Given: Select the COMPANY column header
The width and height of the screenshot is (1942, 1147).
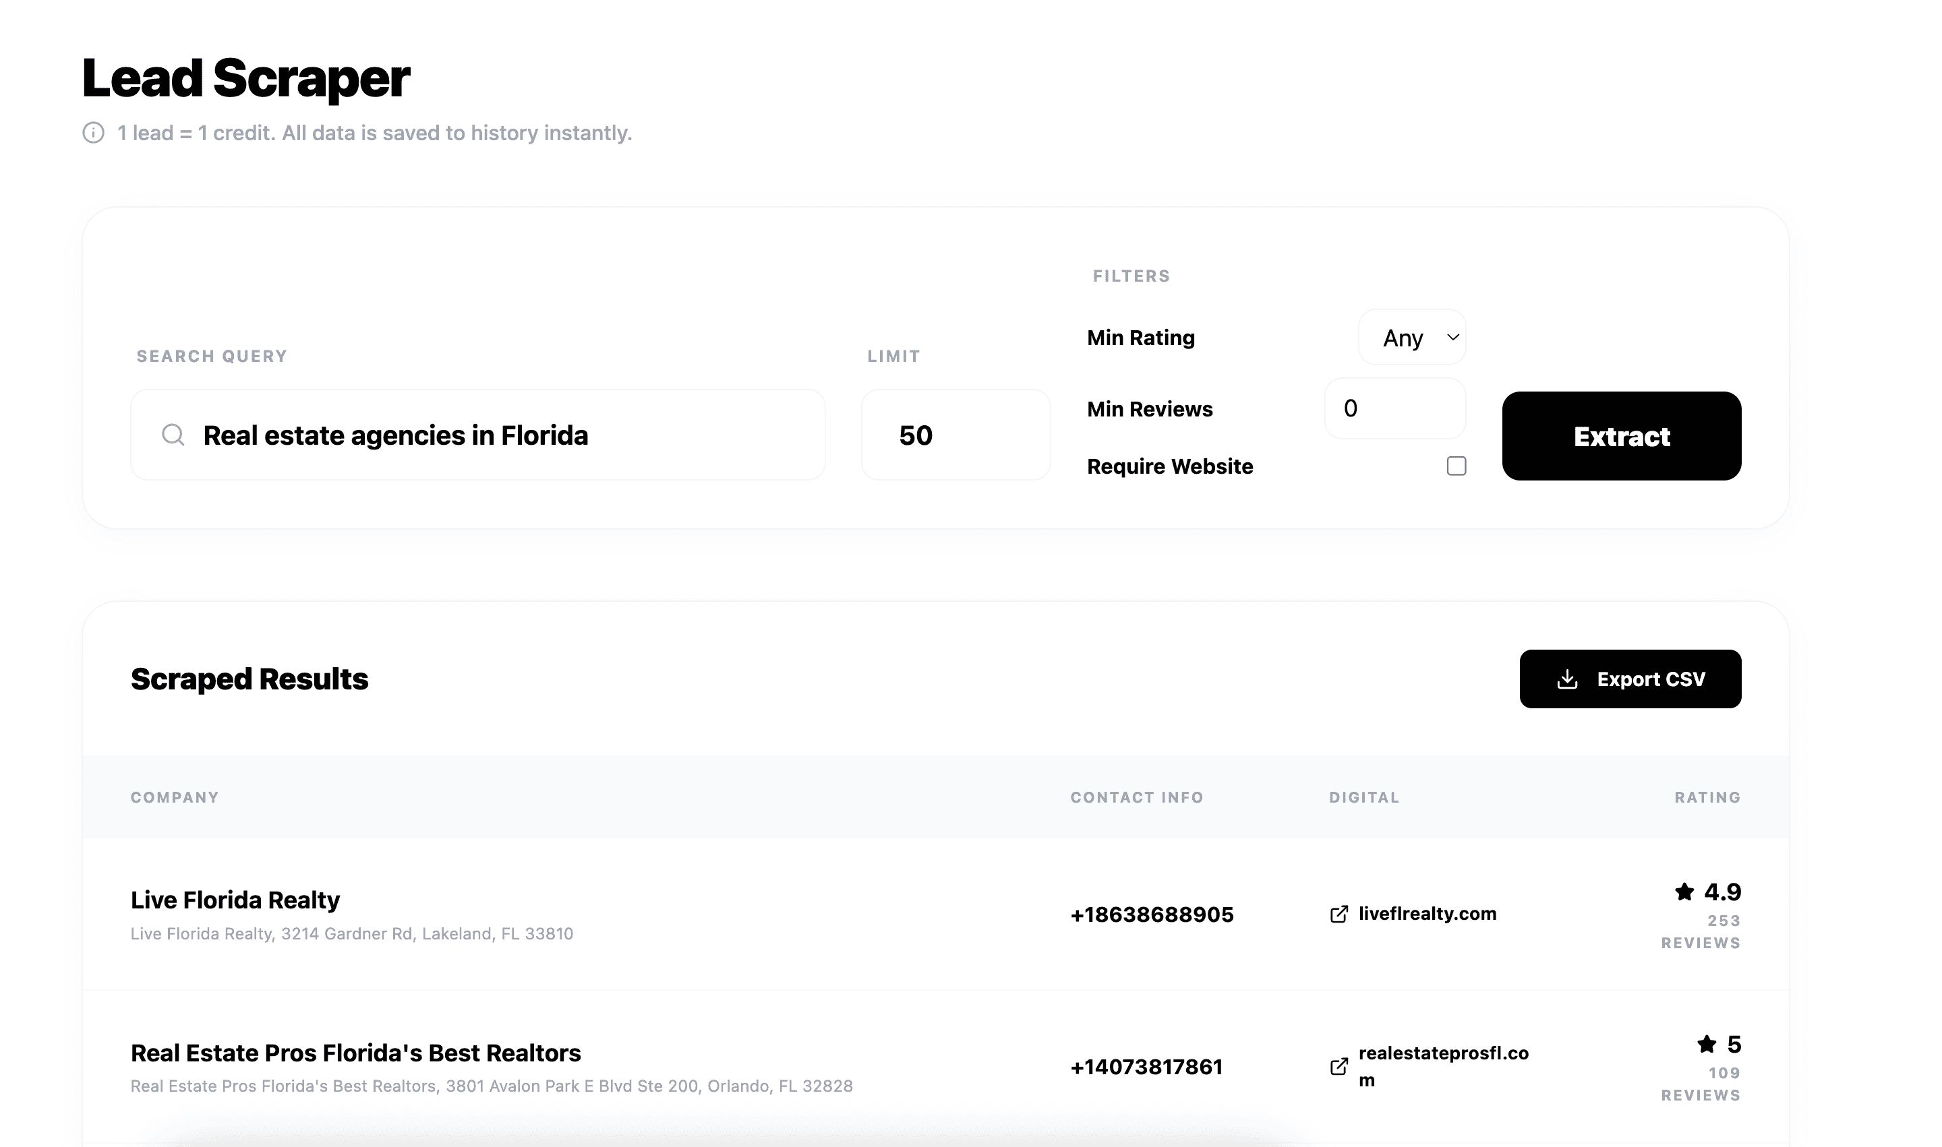Looking at the screenshot, I should point(175,797).
